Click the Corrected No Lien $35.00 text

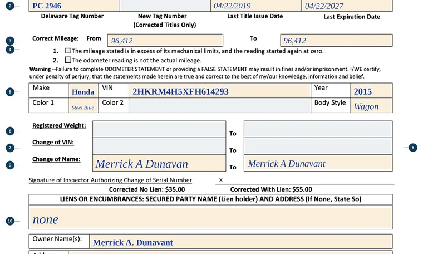[147, 189]
